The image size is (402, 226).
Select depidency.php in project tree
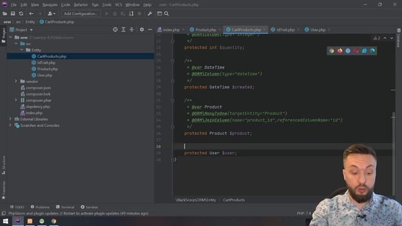38,107
